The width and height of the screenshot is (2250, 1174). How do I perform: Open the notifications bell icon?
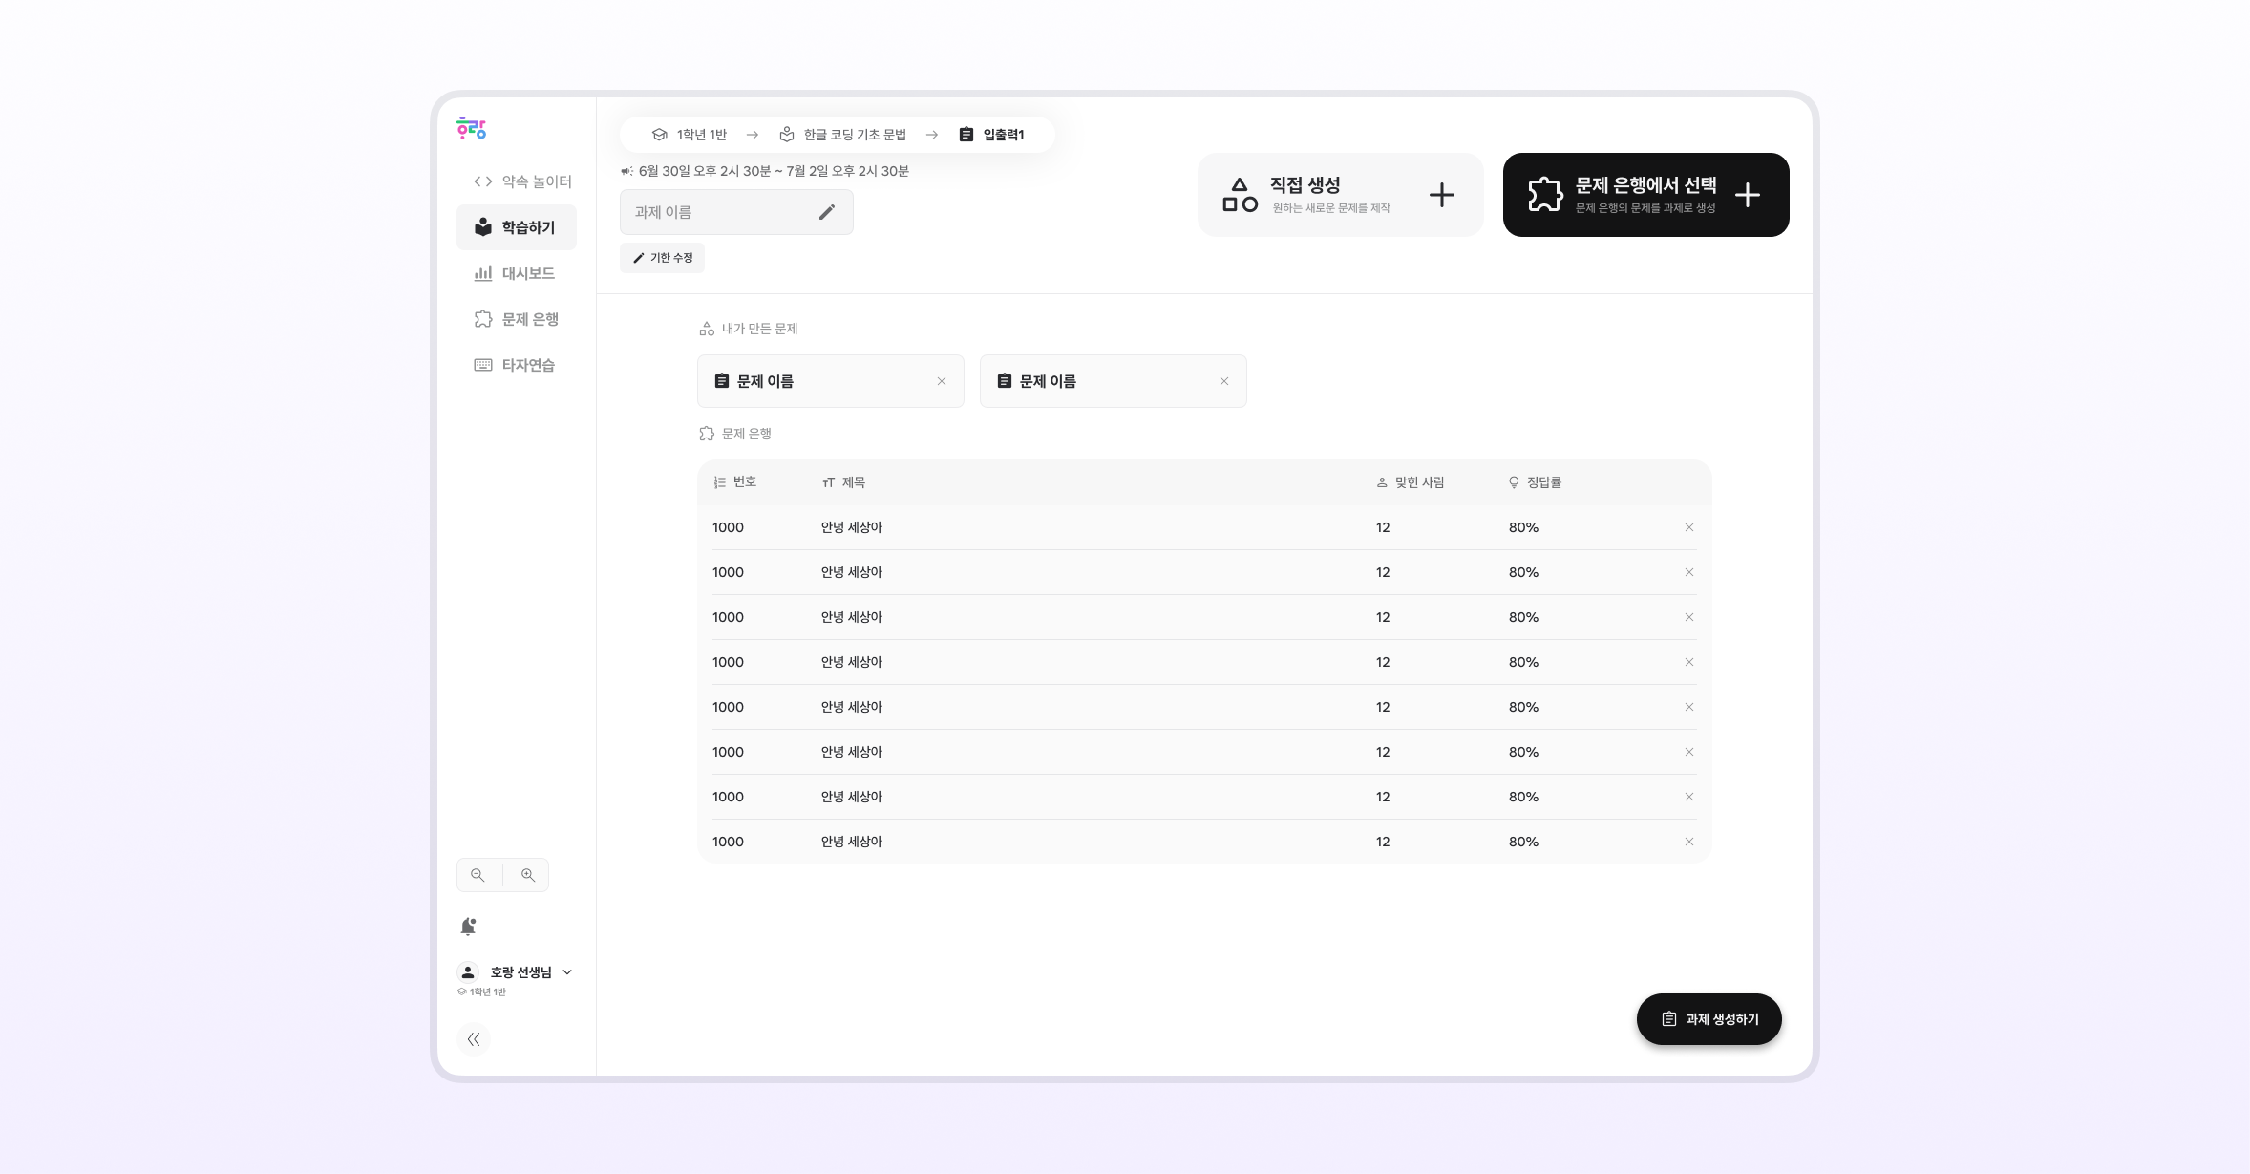coord(468,927)
